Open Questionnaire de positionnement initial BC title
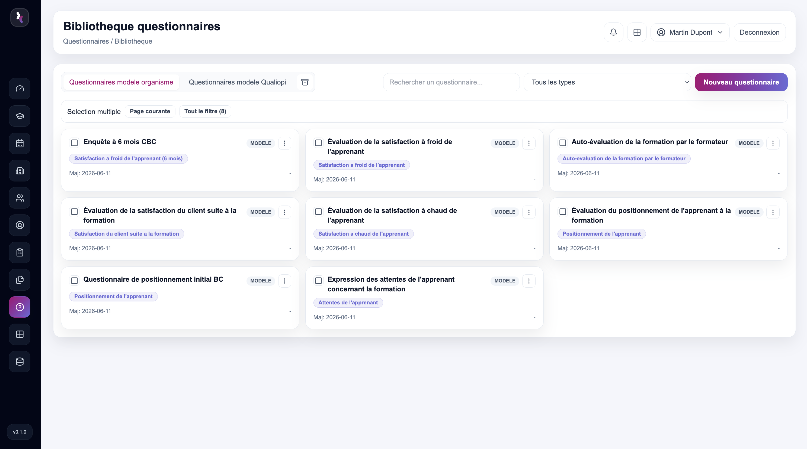Viewport: 807px width, 449px height. pos(153,279)
